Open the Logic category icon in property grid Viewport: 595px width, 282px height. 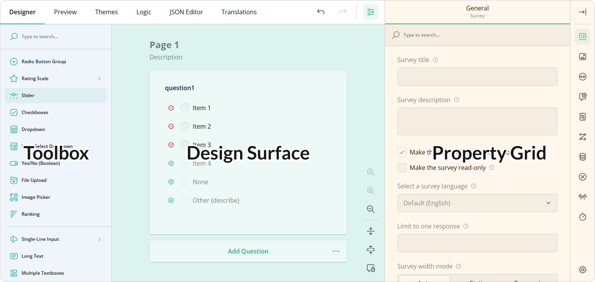[582, 137]
